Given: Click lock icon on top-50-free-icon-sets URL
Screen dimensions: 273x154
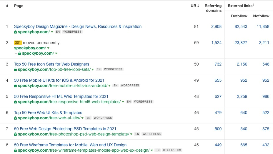Looking at the screenshot, I should pyautogui.click(x=16, y=69).
